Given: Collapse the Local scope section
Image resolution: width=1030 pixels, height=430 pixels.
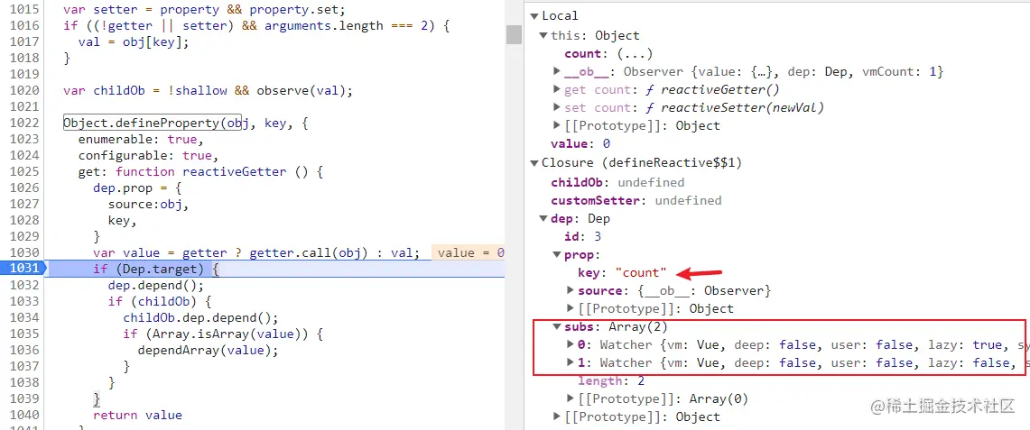Looking at the screenshot, I should pos(534,16).
